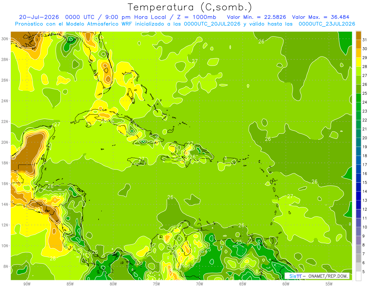Select the date text "20-Jul-2026"

tap(39, 17)
